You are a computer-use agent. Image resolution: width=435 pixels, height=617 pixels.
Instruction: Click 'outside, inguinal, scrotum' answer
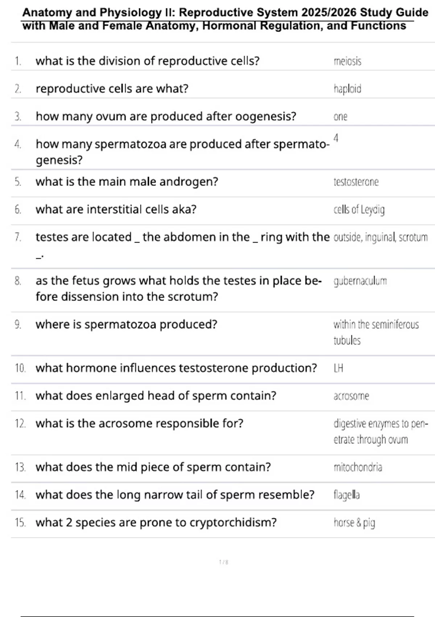tap(380, 237)
